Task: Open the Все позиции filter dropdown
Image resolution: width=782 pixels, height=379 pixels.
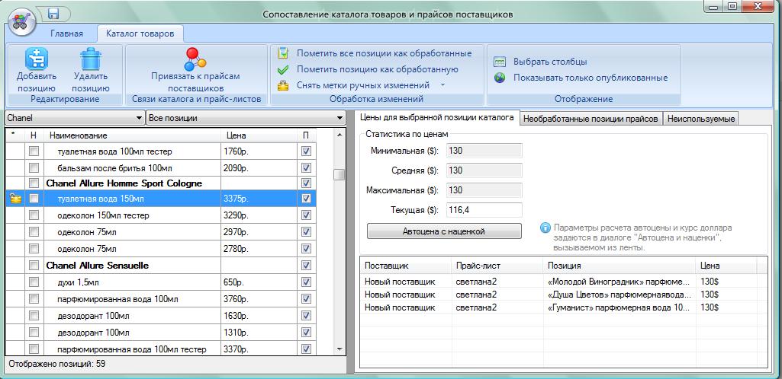Action: 246,118
